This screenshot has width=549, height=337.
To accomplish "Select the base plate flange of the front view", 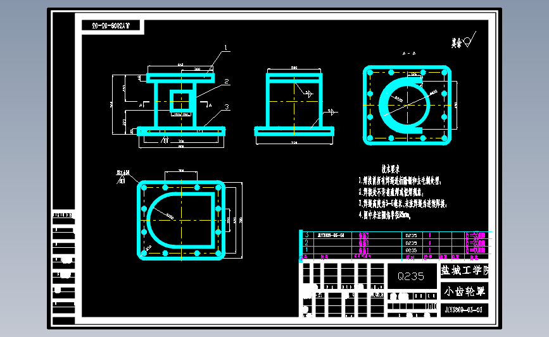I will [x=181, y=132].
